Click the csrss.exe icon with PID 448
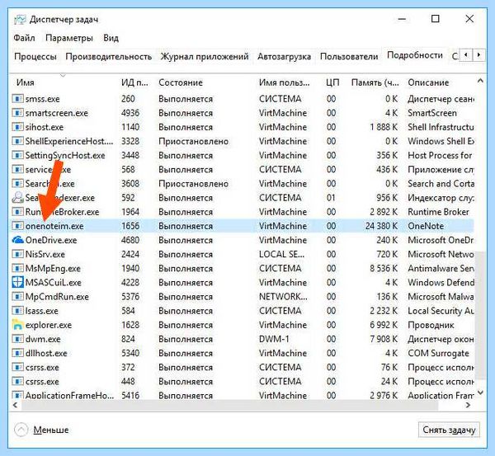 pos(17,381)
